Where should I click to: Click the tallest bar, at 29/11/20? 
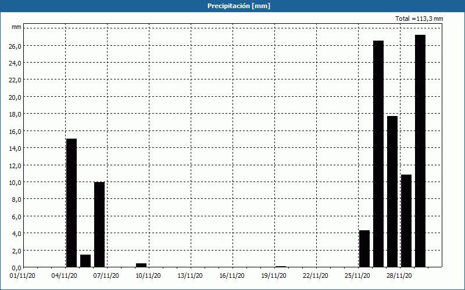420,151
